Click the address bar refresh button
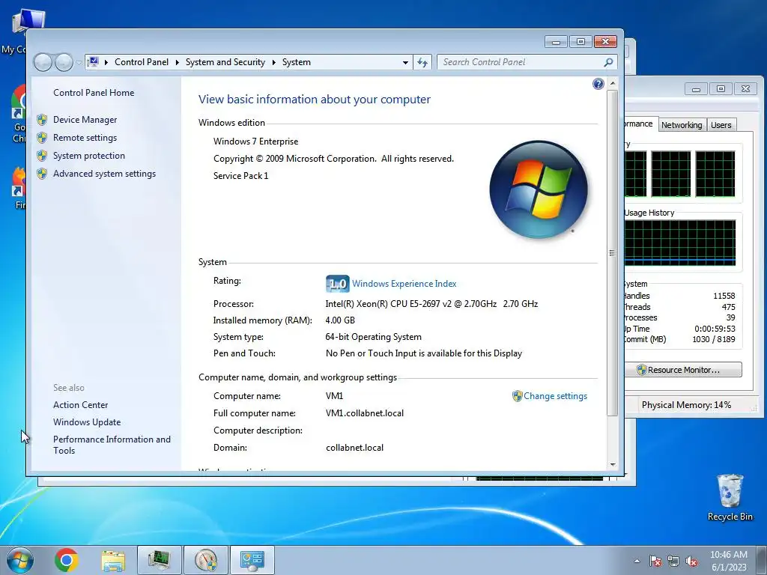 pos(422,63)
